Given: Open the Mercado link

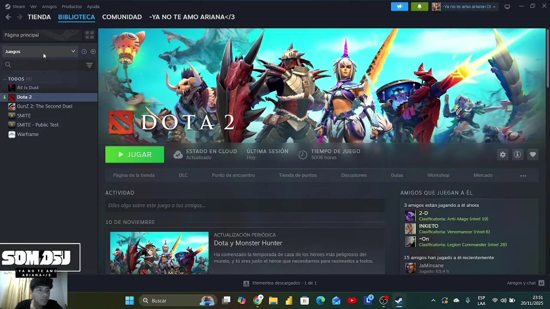Looking at the screenshot, I should click(483, 175).
